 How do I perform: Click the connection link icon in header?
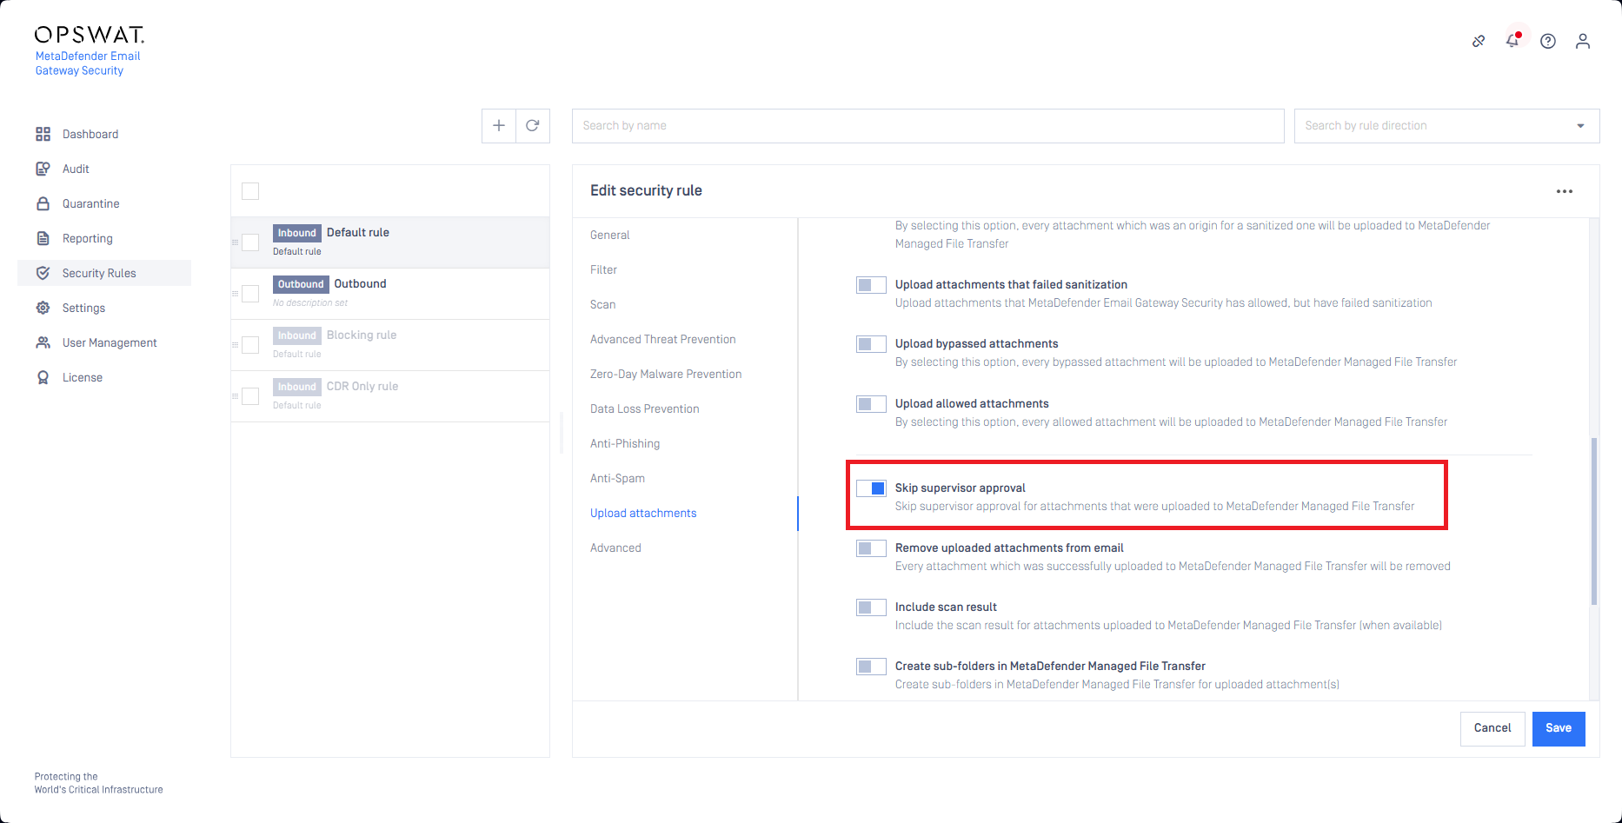(1479, 41)
